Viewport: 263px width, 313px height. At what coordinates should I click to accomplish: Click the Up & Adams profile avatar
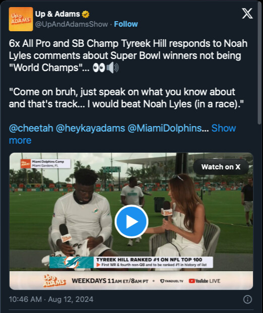pyautogui.click(x=21, y=19)
